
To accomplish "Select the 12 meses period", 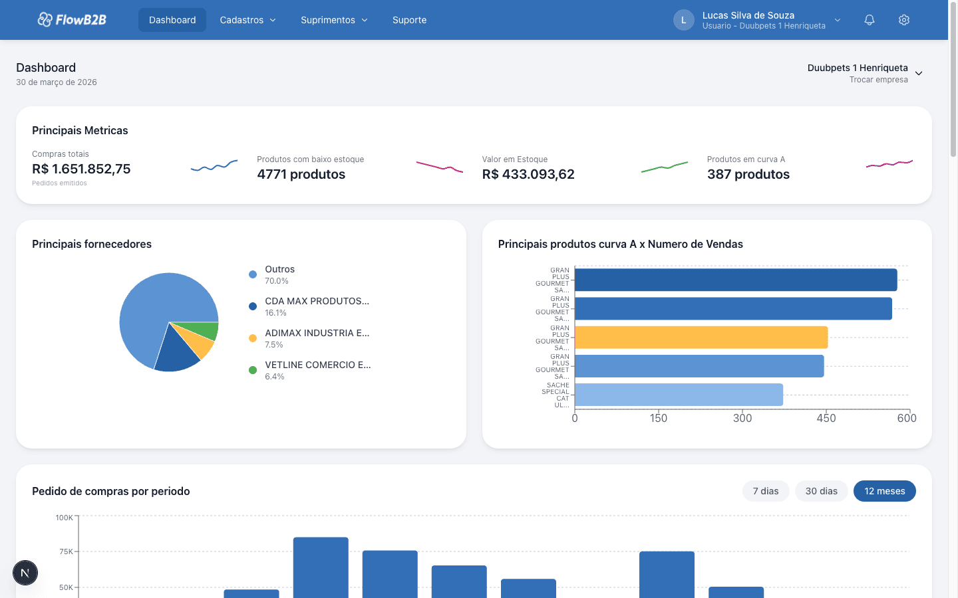I will click(885, 491).
